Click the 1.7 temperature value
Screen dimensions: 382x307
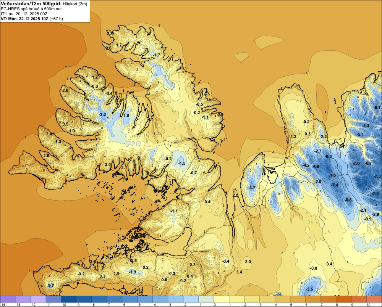(119, 45)
